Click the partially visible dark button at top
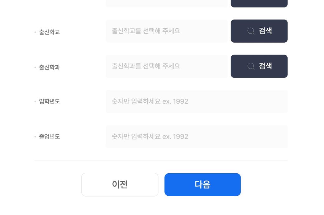The image size is (324, 215). (259, 3)
